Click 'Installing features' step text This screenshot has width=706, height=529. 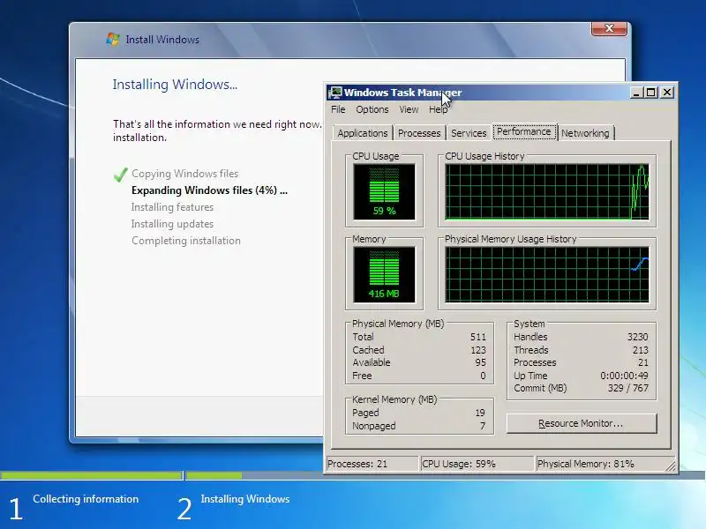click(x=172, y=207)
